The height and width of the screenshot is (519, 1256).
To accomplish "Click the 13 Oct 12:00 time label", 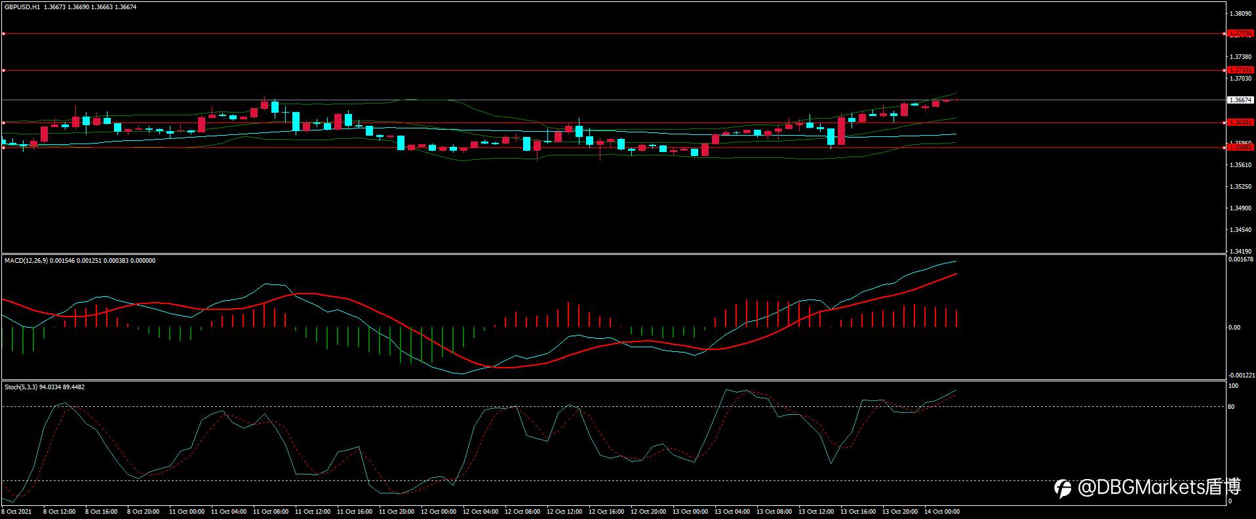I will pyautogui.click(x=815, y=512).
